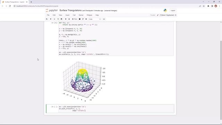Image resolution: width=222 pixels, height=125 pixels.
Task: Run the selected cell
Action: [x=75, y=19]
